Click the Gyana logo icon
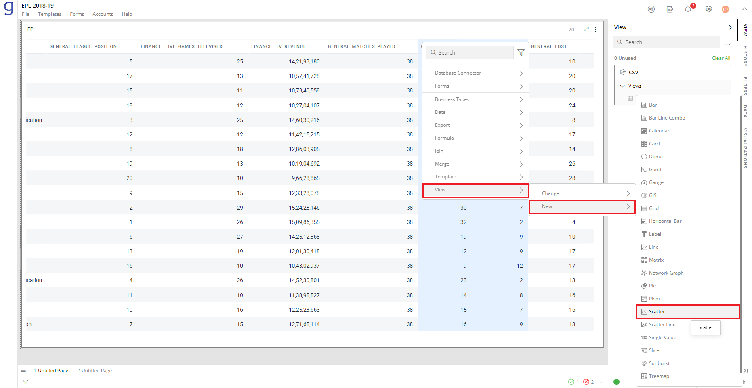This screenshot has height=388, width=752. tap(8, 9)
